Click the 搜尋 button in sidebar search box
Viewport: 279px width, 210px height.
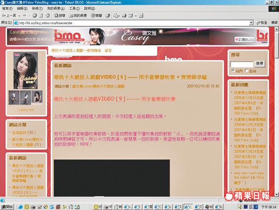click(x=260, y=64)
